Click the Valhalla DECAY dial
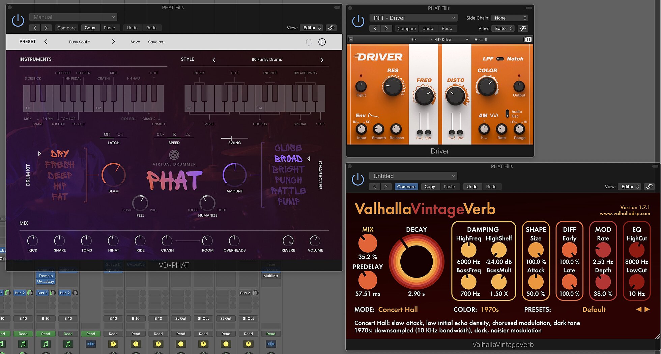Viewport: 661px width, 354px height. click(x=416, y=261)
